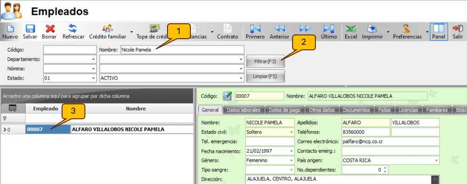This screenshot has width=467, height=184.
Task: Open grid column chooser icon
Action: click(13, 109)
